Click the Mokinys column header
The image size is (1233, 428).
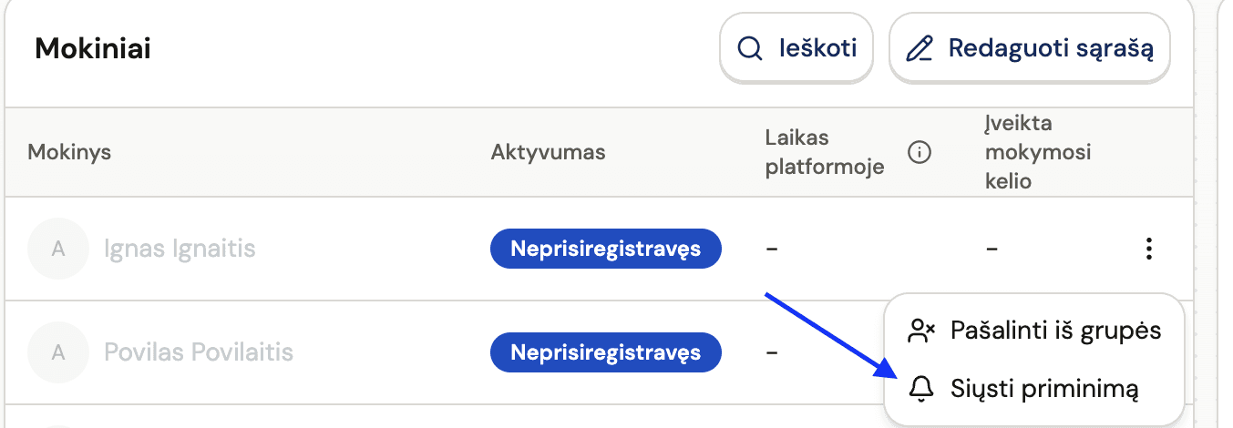point(69,152)
